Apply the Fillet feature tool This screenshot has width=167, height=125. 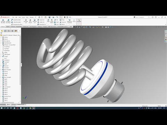pos(48,21)
